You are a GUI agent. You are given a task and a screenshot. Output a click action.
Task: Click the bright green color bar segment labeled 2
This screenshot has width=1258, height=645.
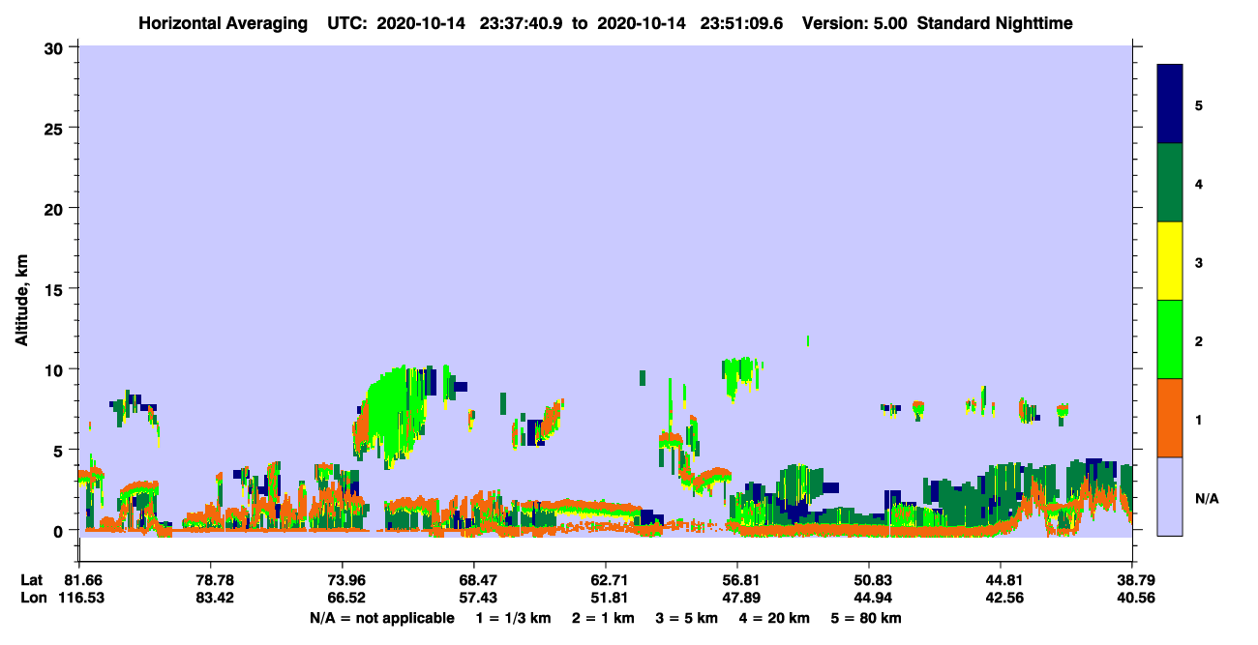[x=1170, y=339]
